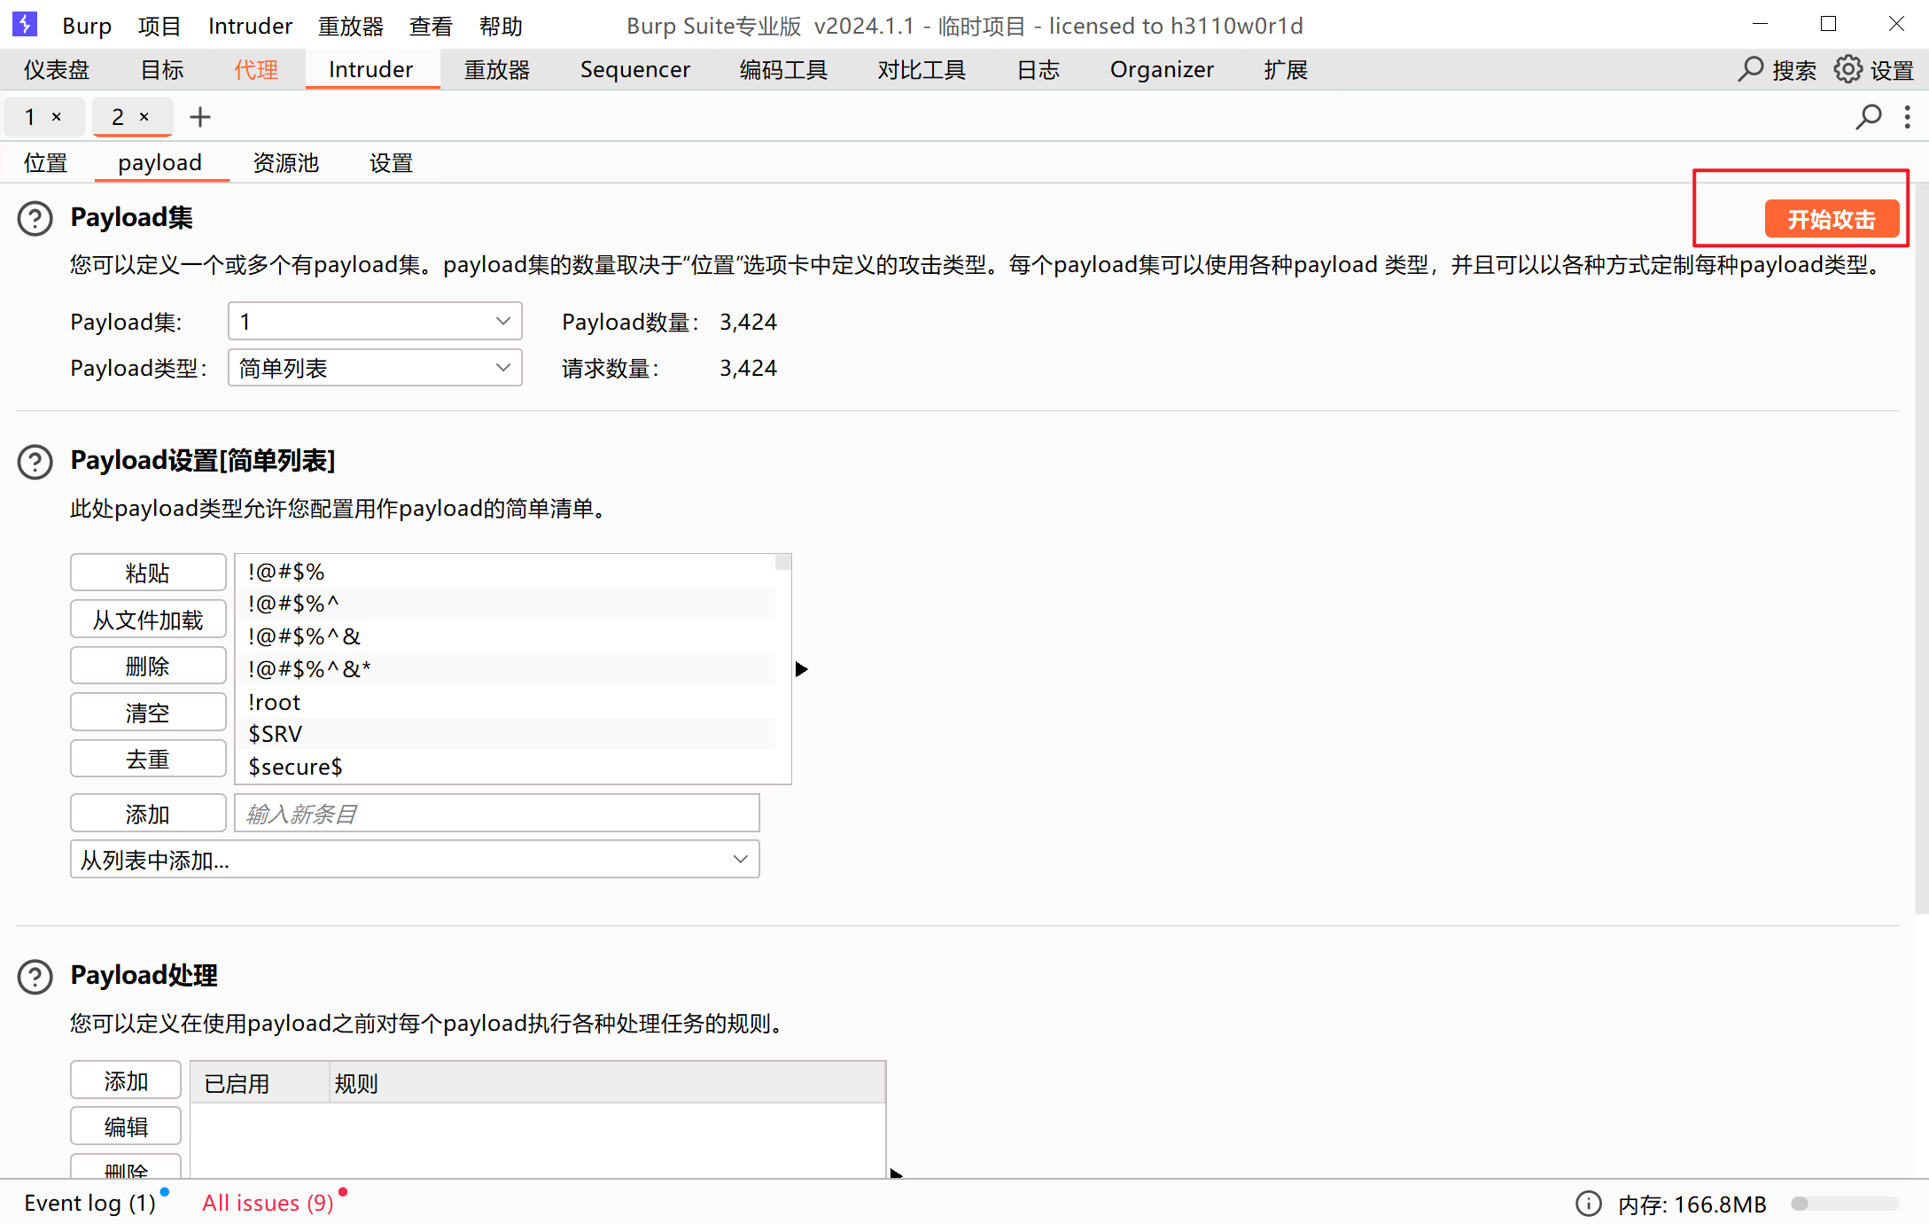1929x1224 pixels.
Task: Expand the processing rules table arrow
Action: pos(896,1173)
